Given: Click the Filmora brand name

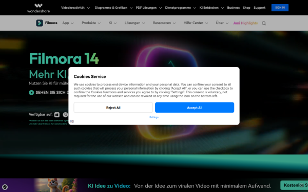Looking at the screenshot, I should point(51,23).
